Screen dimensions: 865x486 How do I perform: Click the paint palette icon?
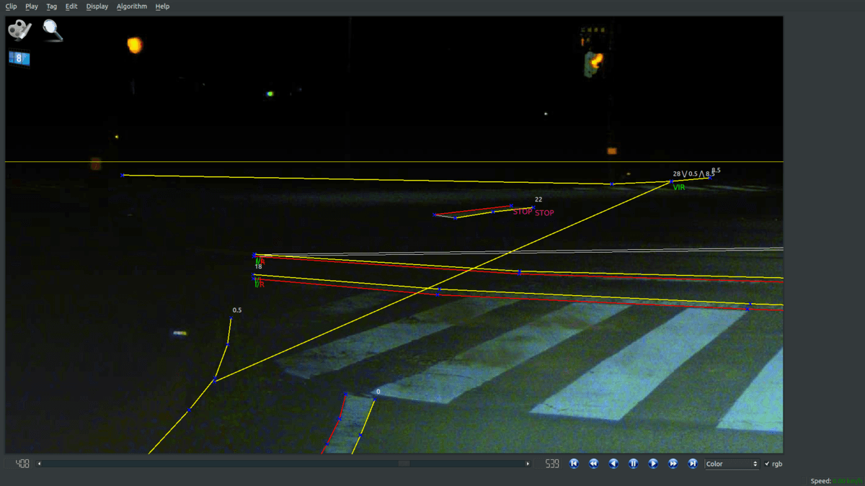coord(19,30)
